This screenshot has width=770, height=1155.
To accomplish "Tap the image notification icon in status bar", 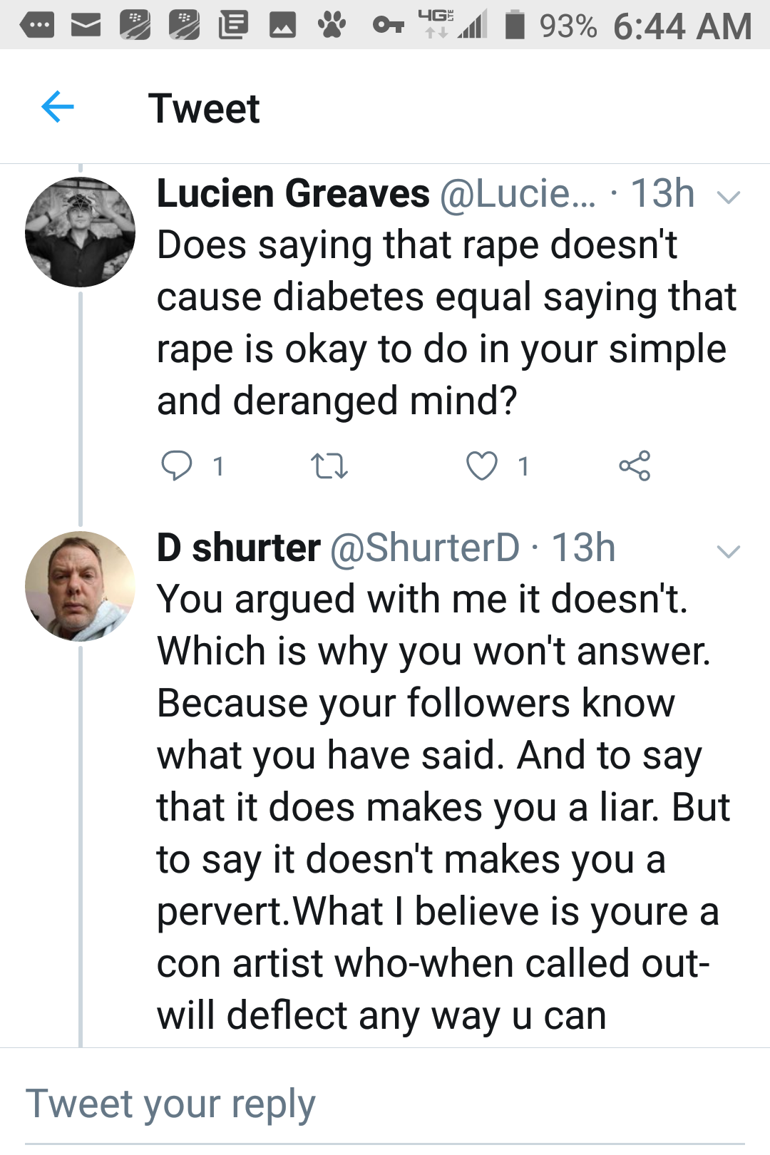I will click(x=282, y=26).
